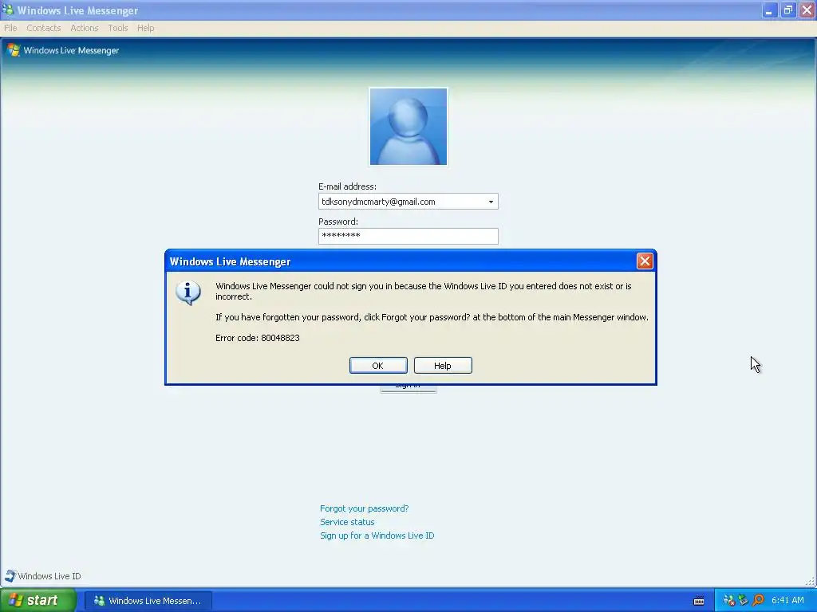Select the Windows Live Messenger taskbar button
817x612 pixels.
[x=148, y=601]
